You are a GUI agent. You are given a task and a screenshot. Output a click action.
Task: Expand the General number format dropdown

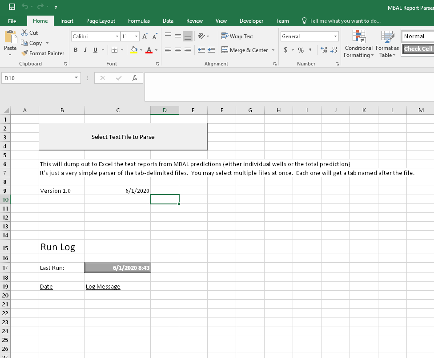335,37
